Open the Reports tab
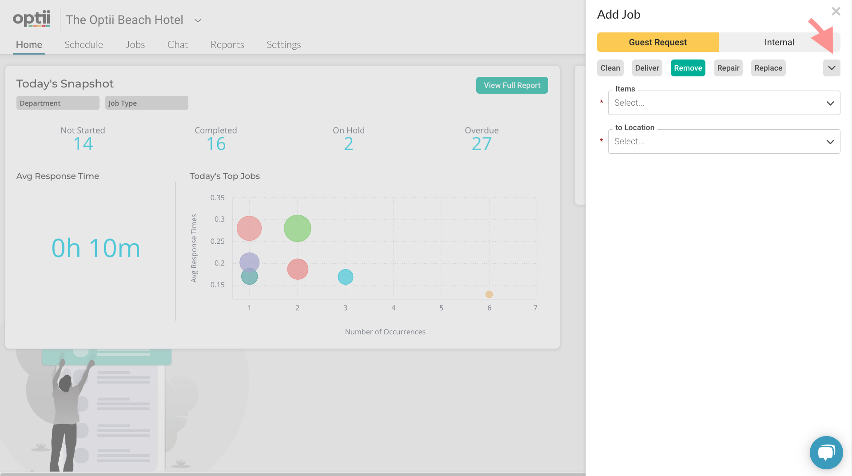 pyautogui.click(x=227, y=44)
